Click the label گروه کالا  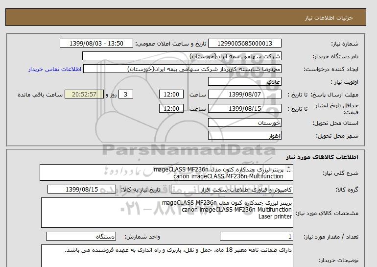[347, 190]
